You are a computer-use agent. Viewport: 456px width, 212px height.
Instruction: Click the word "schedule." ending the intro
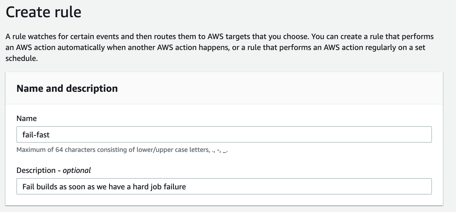21,58
